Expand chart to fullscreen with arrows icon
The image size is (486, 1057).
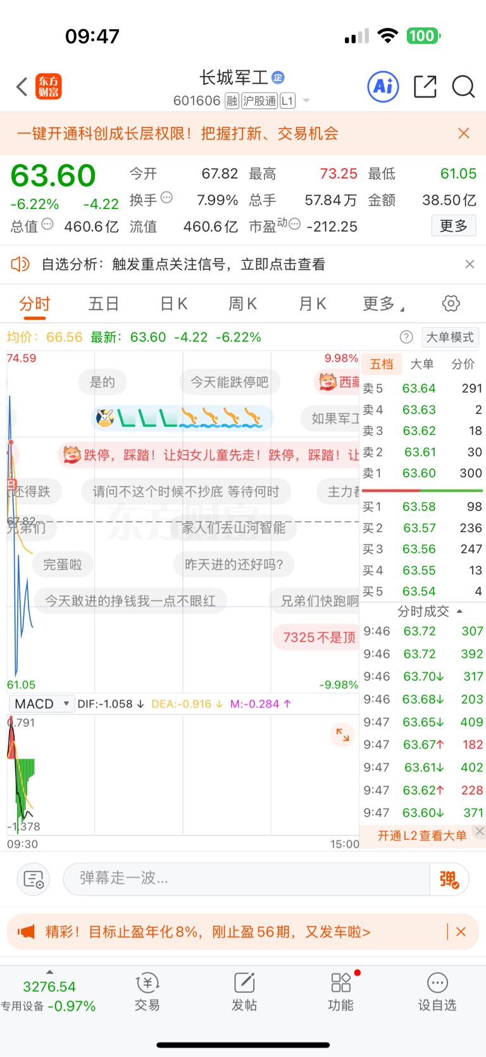coord(342,735)
